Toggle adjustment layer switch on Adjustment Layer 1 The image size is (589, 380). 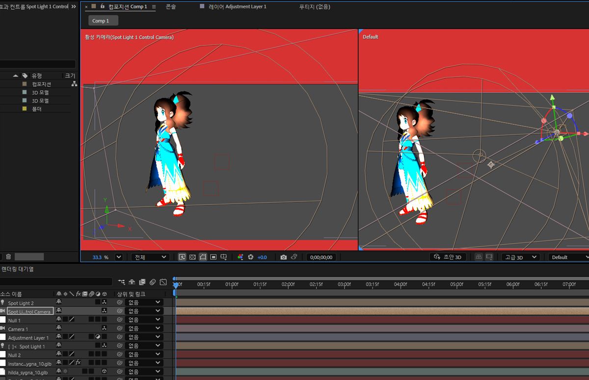tap(98, 337)
